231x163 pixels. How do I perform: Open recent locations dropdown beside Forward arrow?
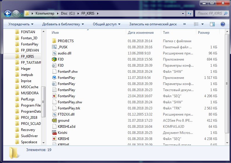tap(22, 14)
